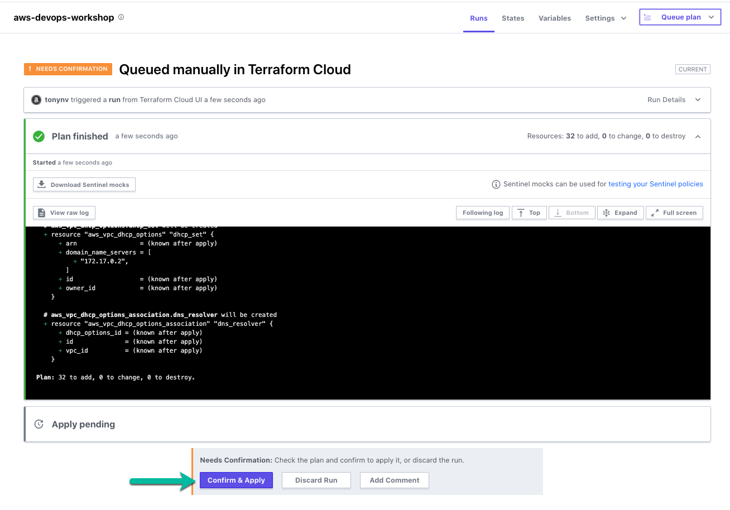Click the Apply pending clock icon

click(39, 424)
